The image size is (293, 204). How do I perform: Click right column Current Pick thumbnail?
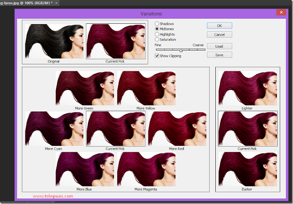pos(248,129)
